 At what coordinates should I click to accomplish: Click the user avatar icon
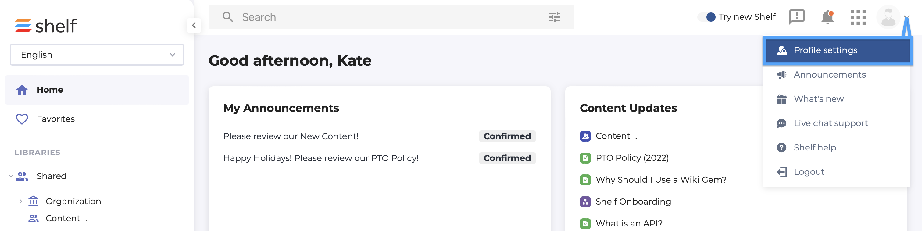pos(888,17)
